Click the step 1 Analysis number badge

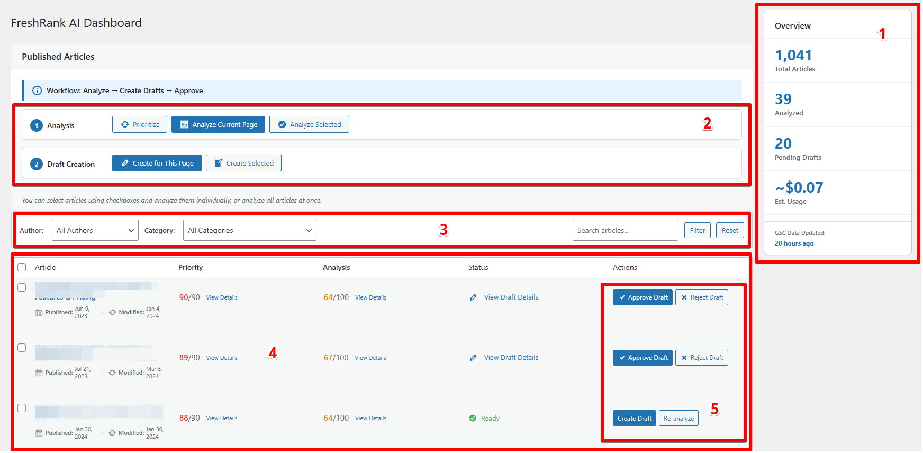coord(37,125)
